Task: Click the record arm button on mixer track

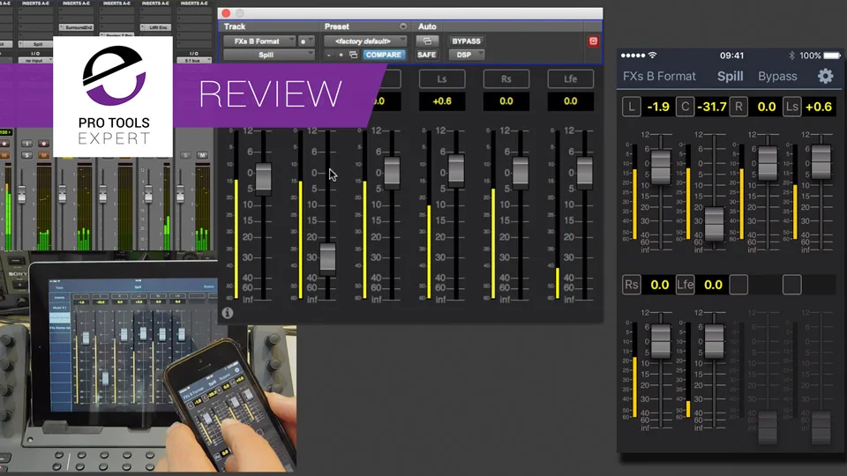Action: click(44, 144)
